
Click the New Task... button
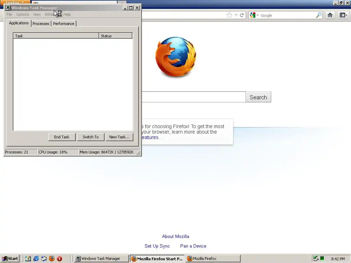point(119,137)
